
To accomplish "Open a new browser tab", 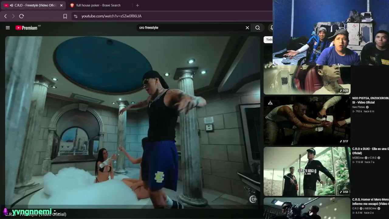I will point(137,5).
